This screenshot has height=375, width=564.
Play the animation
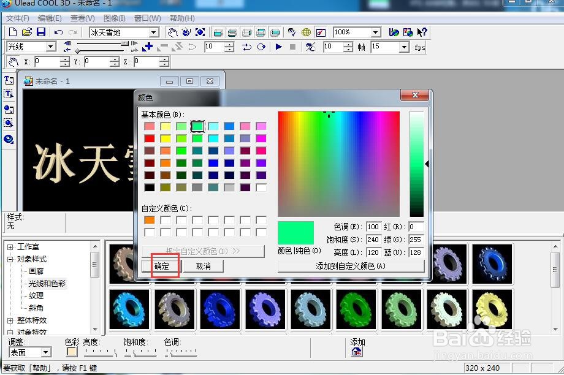pyautogui.click(x=278, y=47)
